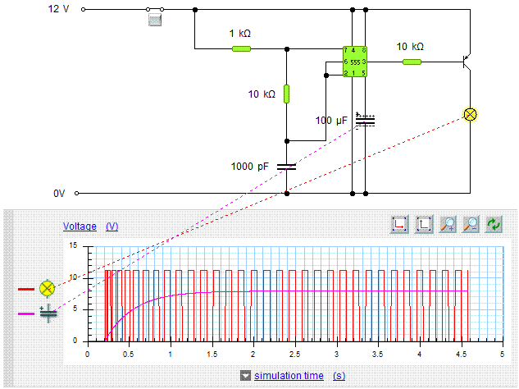The width and height of the screenshot is (519, 389).
Task: Select the lamp probe icon in legend
Action: [48, 288]
